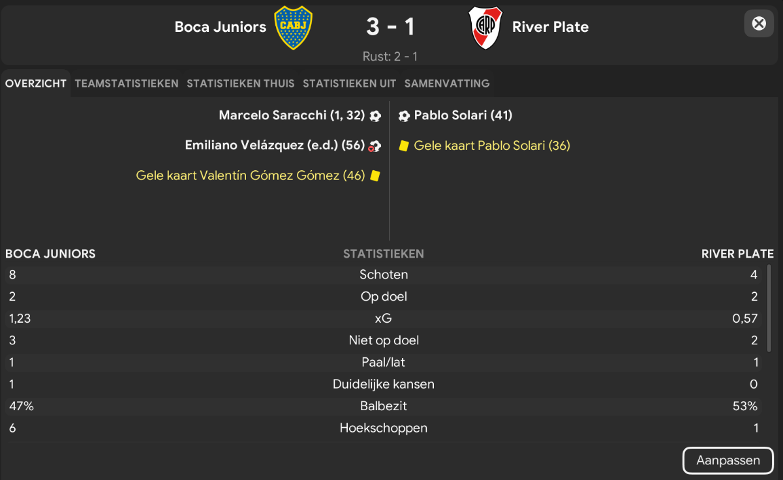The height and width of the screenshot is (480, 783).
Task: Click the Boca Juniors club crest
Action: pyautogui.click(x=294, y=27)
